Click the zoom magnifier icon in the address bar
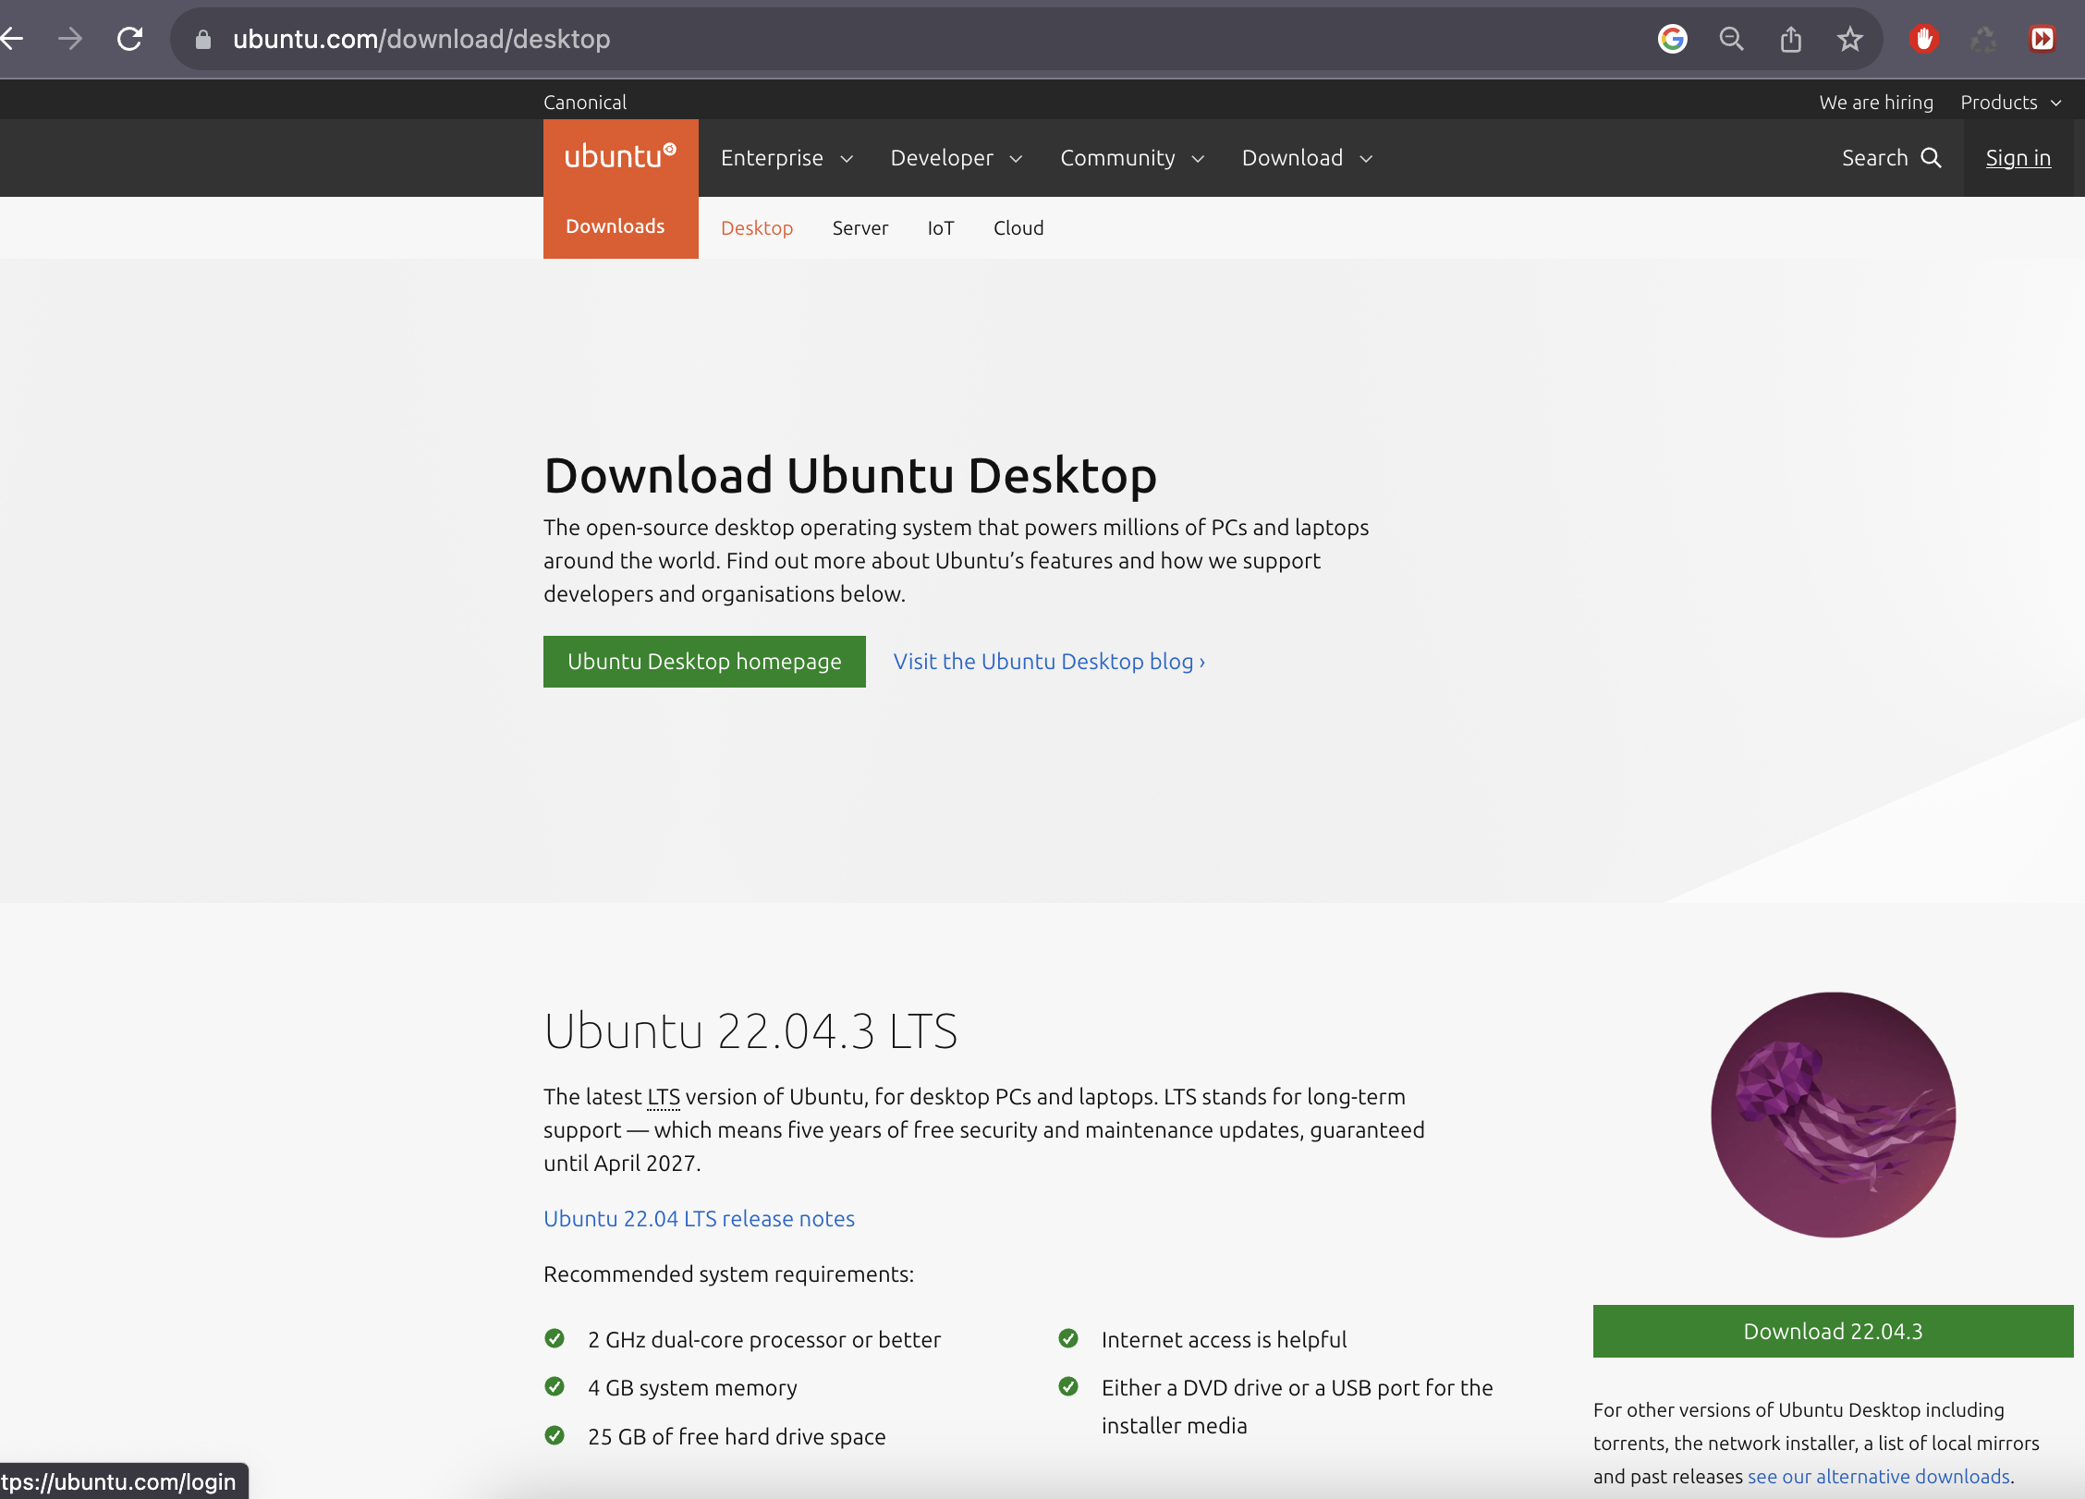This screenshot has height=1499, width=2085. click(1731, 39)
